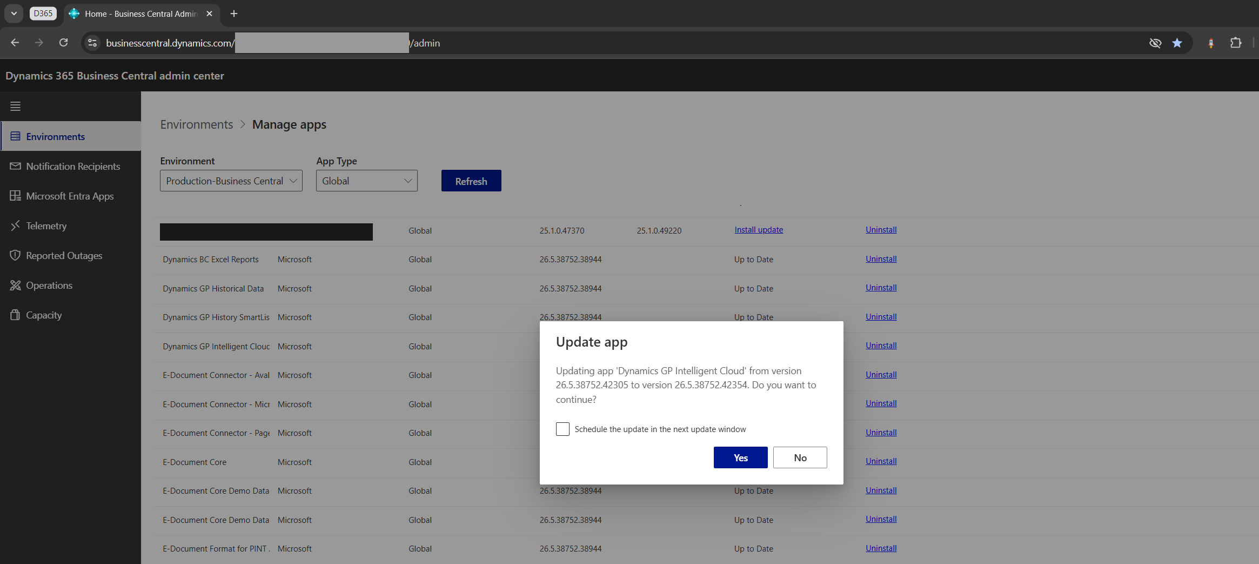Click the browser forward arrow
1259x564 pixels.
tap(39, 43)
